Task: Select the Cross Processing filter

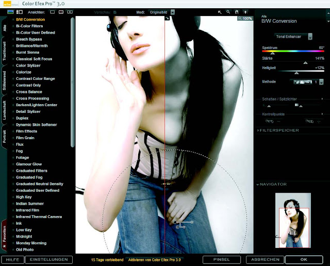Action: [x=32, y=98]
